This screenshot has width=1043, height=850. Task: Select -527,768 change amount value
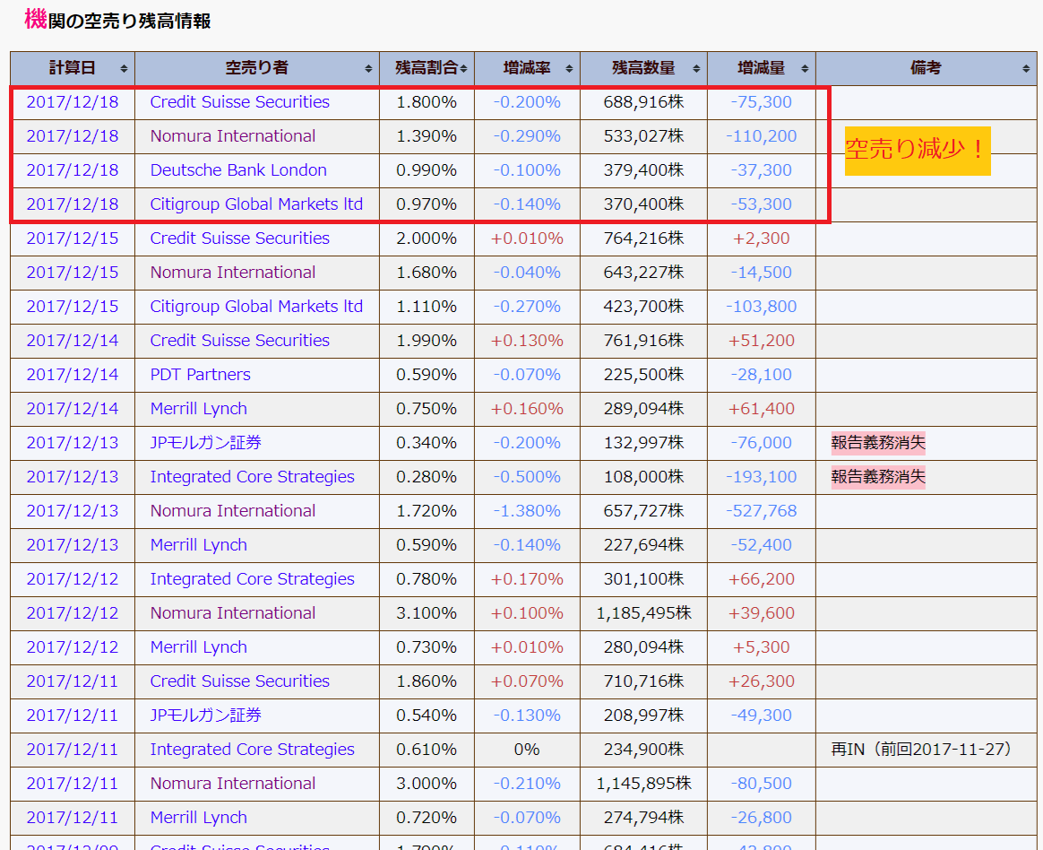(x=761, y=510)
